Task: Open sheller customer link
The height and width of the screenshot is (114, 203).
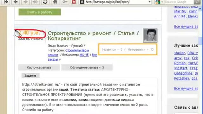Action: click(x=180, y=53)
